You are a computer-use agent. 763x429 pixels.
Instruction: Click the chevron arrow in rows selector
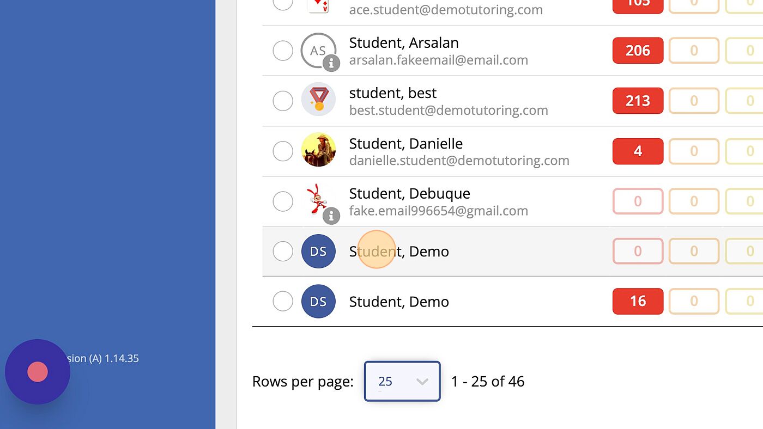tap(422, 382)
